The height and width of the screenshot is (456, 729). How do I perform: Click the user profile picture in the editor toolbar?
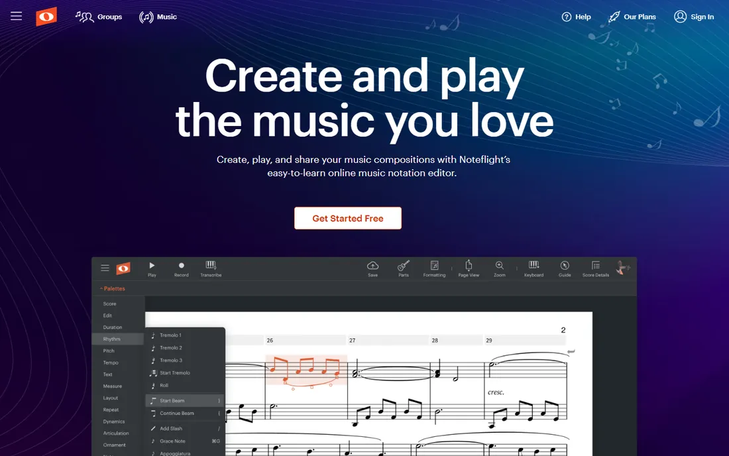pos(622,268)
